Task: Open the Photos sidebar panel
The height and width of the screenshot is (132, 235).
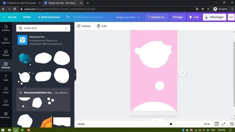Action: [x=6, y=53]
